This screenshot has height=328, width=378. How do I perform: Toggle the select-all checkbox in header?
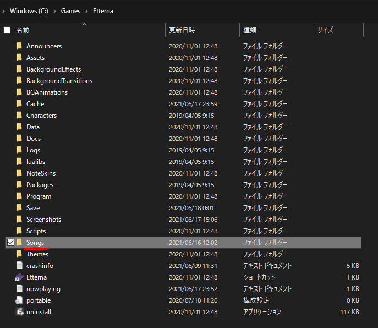(x=7, y=30)
